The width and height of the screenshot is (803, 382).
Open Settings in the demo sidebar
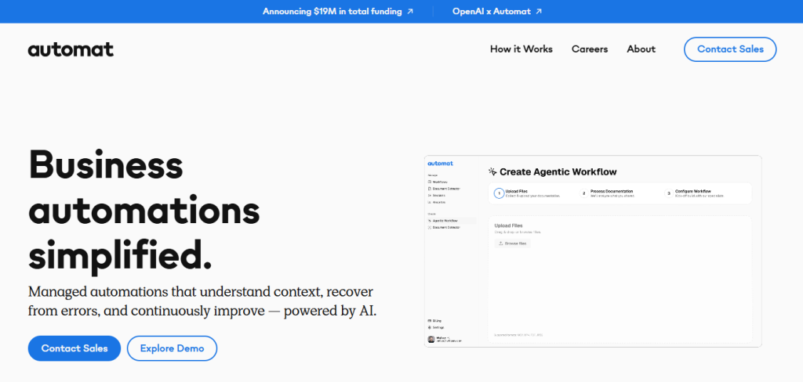point(439,327)
